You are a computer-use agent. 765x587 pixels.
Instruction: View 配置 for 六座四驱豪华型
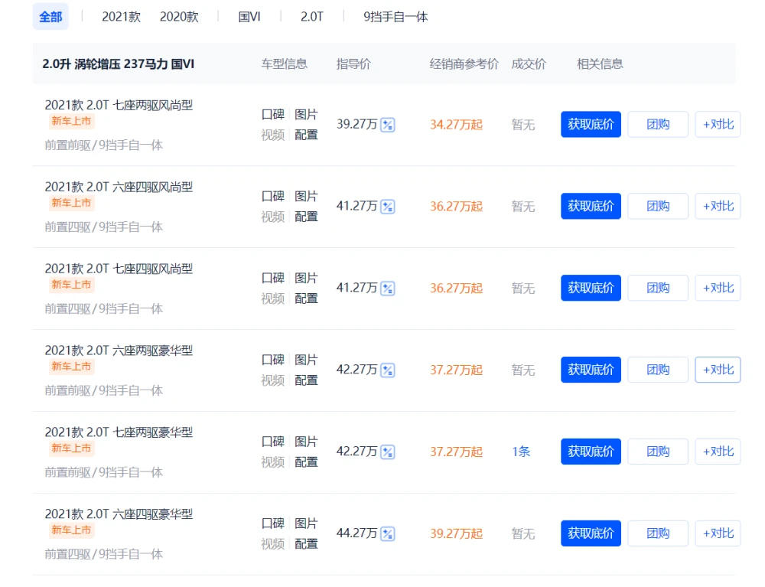(x=307, y=544)
